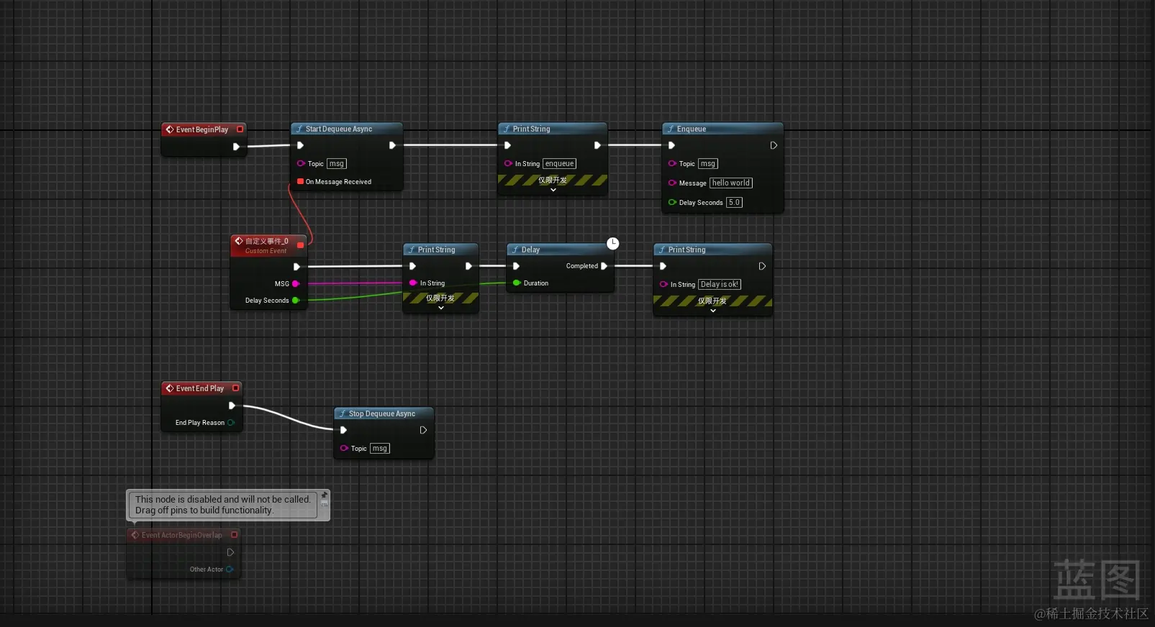This screenshot has height=627, width=1155.
Task: Expand Delay is ok Print String advanced options
Action: click(712, 311)
